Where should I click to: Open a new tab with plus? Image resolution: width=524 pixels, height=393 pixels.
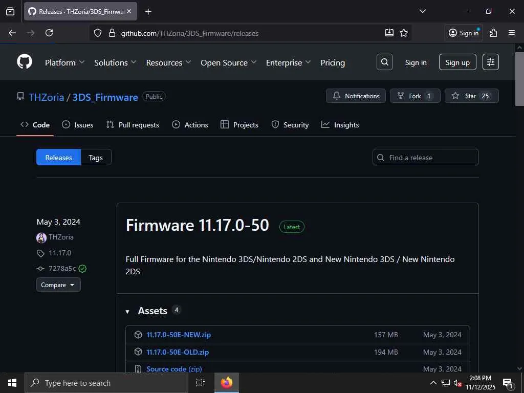coord(148,12)
